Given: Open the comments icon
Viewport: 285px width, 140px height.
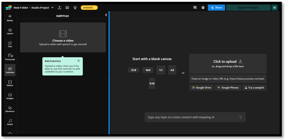Looking at the screenshot, I should coord(195,8).
